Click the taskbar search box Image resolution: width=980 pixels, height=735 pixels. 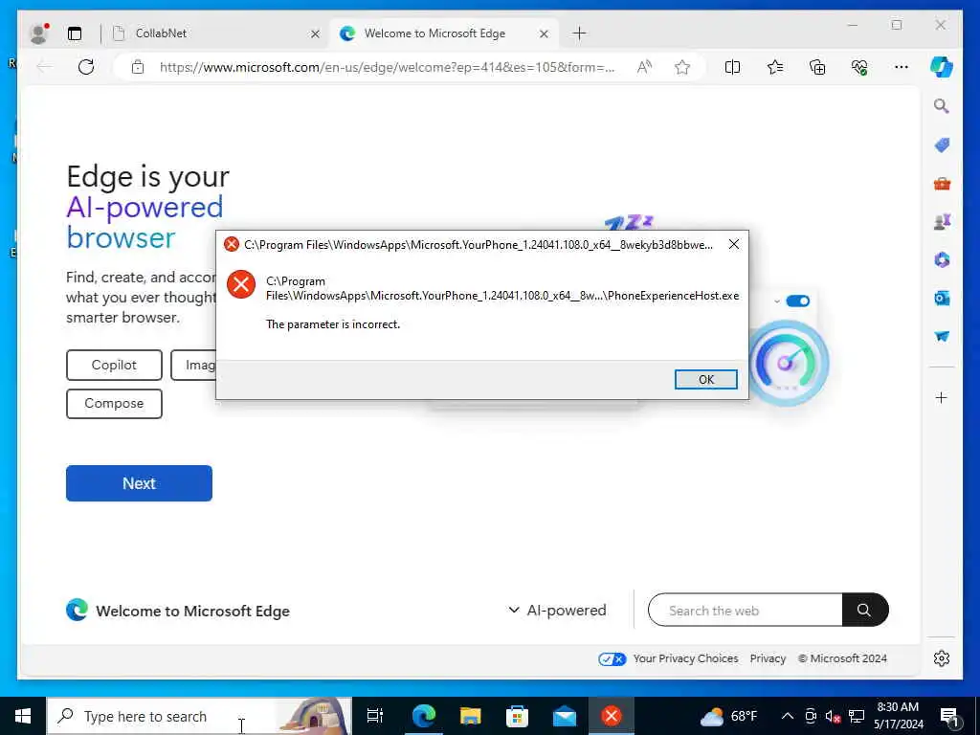[199, 716]
